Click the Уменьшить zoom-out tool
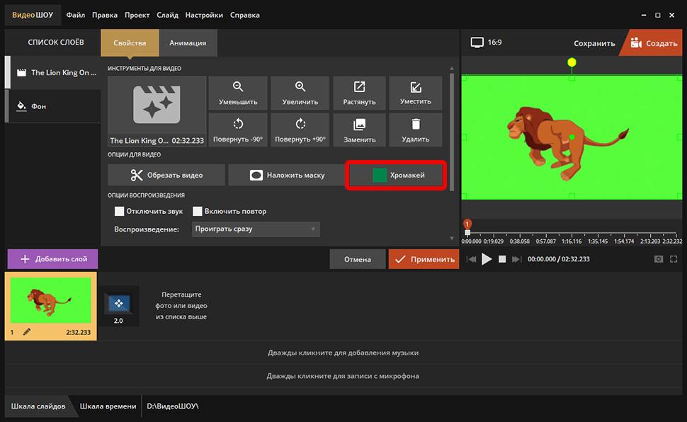Screen dimensions: 687x422 point(238,93)
